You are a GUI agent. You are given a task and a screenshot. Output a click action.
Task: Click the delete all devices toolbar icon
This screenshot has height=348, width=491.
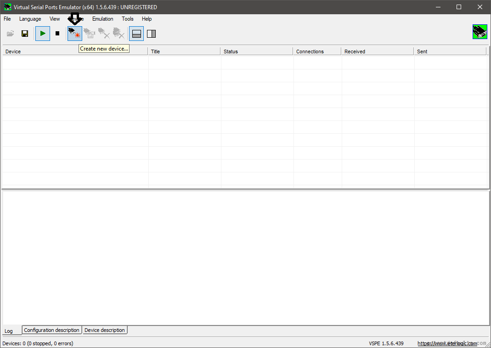click(119, 34)
